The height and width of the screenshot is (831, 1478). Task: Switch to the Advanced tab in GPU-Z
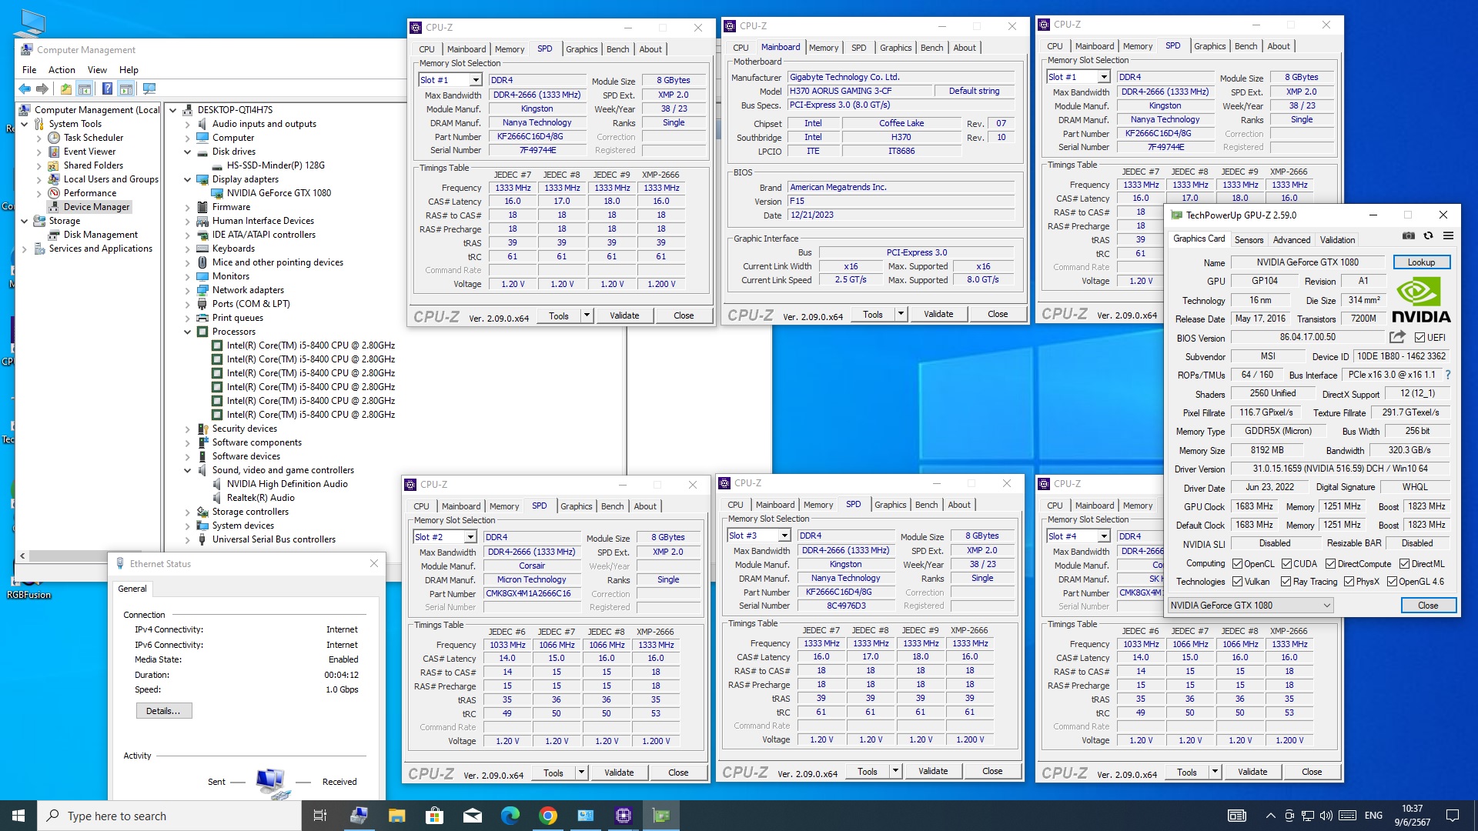click(1291, 240)
